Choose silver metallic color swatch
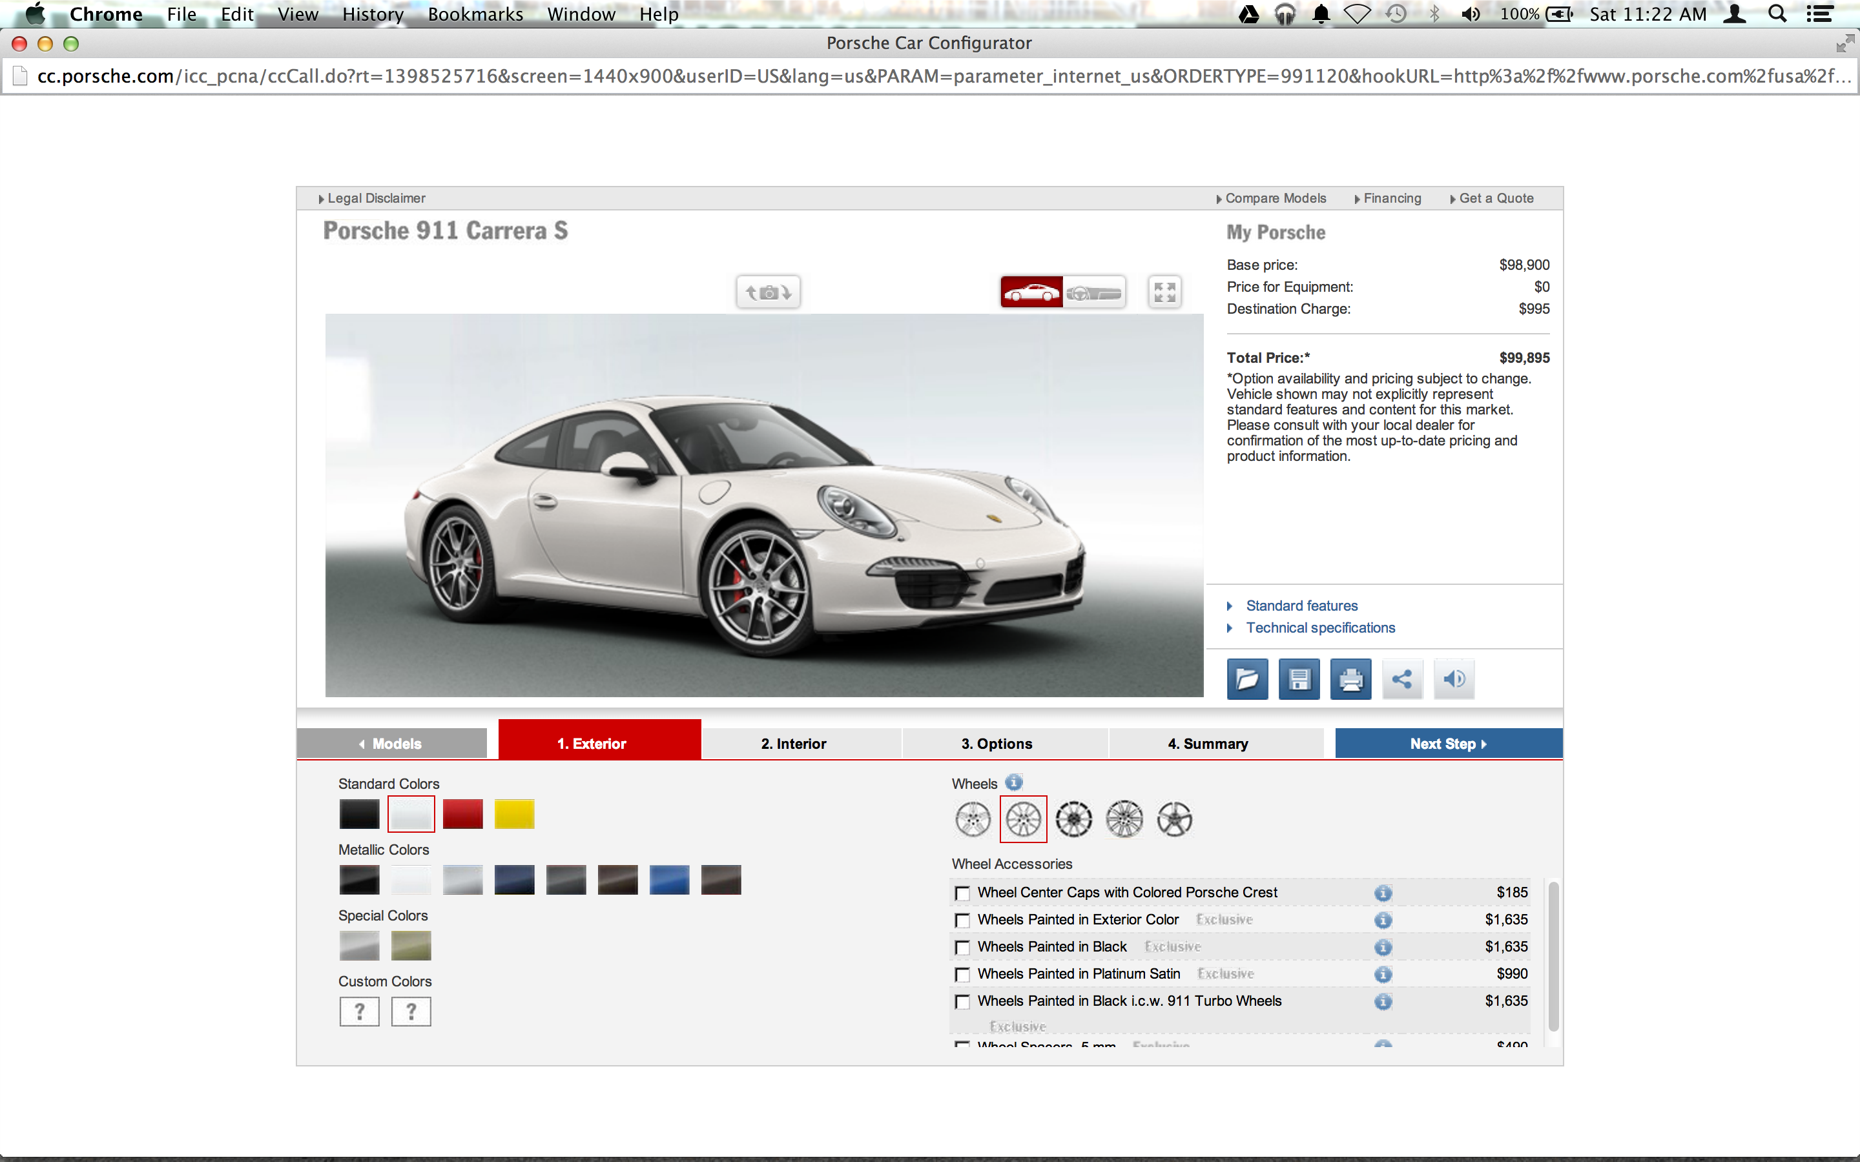Image resolution: width=1860 pixels, height=1162 pixels. (x=462, y=880)
